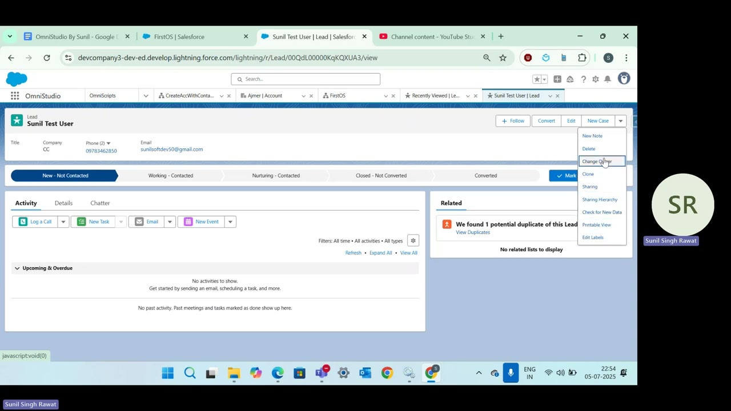Viewport: 731px width, 411px height.
Task: Click the Follow button
Action: (513, 121)
